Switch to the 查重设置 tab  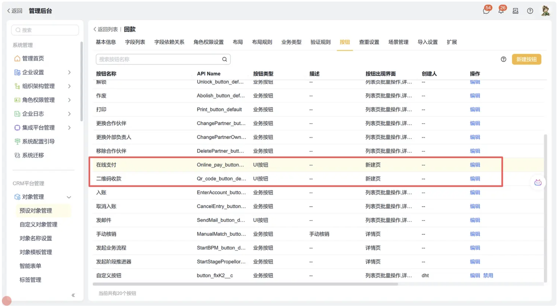point(369,42)
